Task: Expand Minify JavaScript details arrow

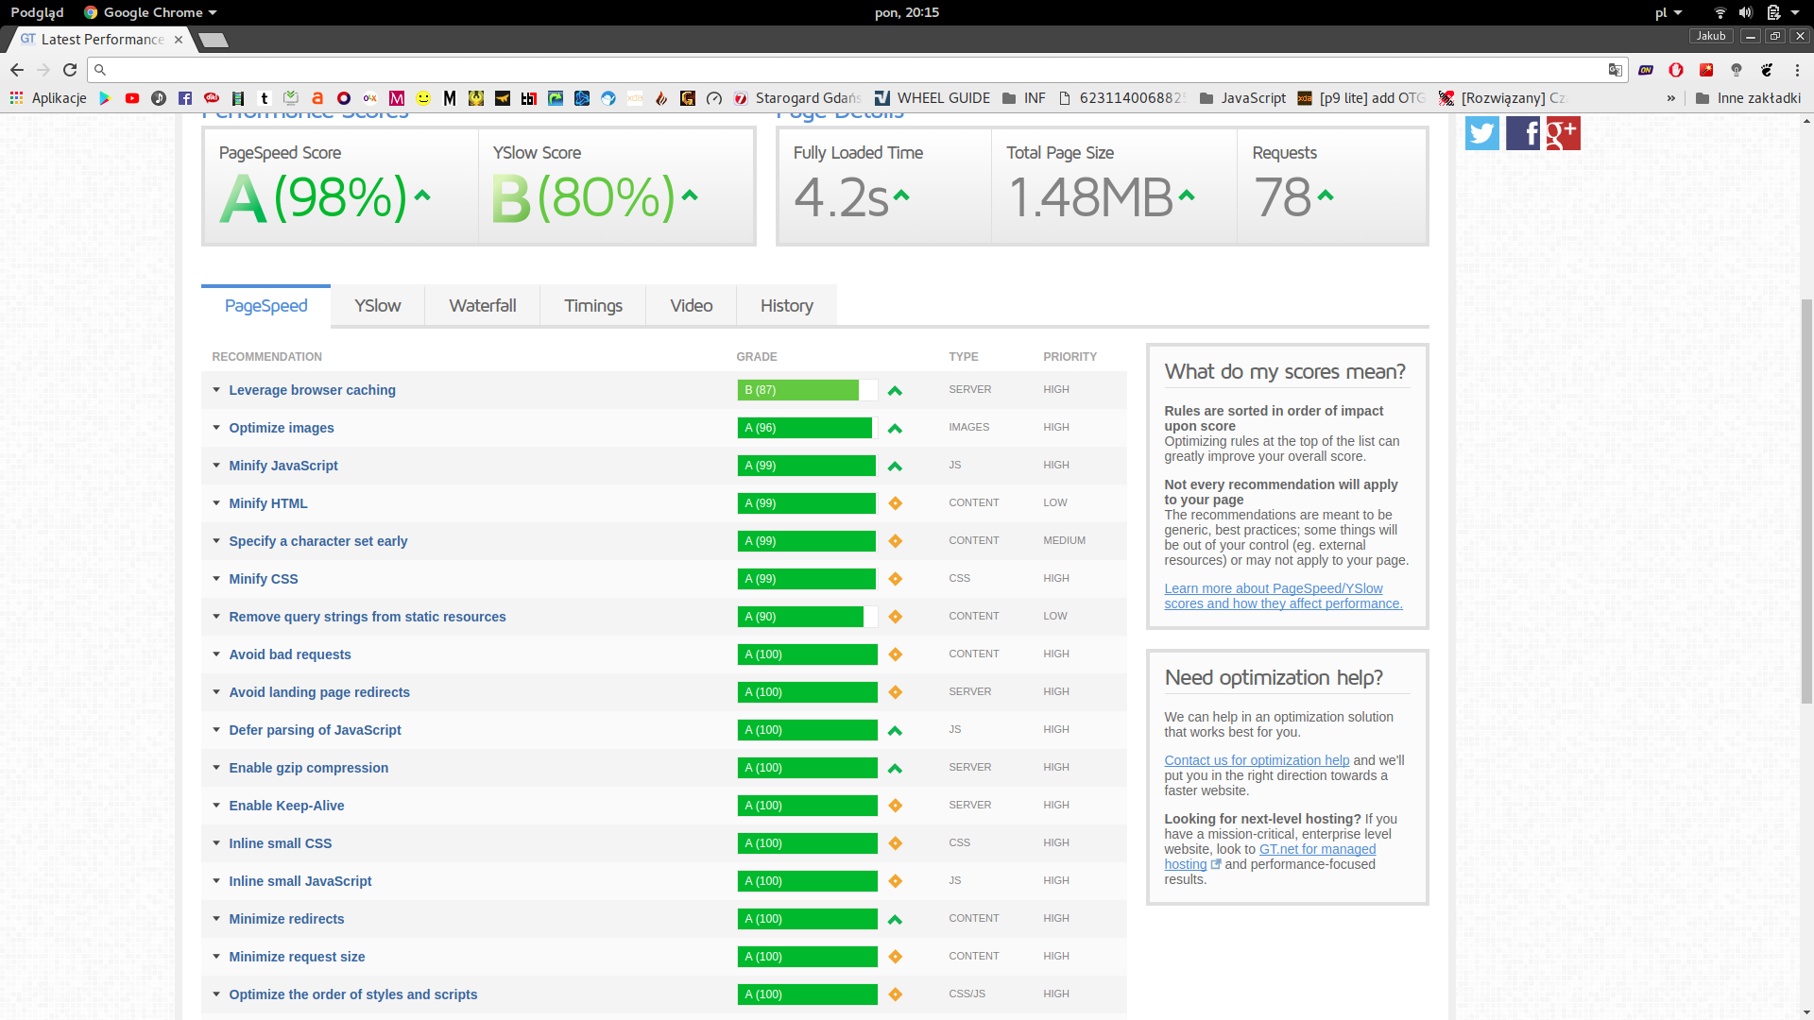Action: (x=216, y=466)
